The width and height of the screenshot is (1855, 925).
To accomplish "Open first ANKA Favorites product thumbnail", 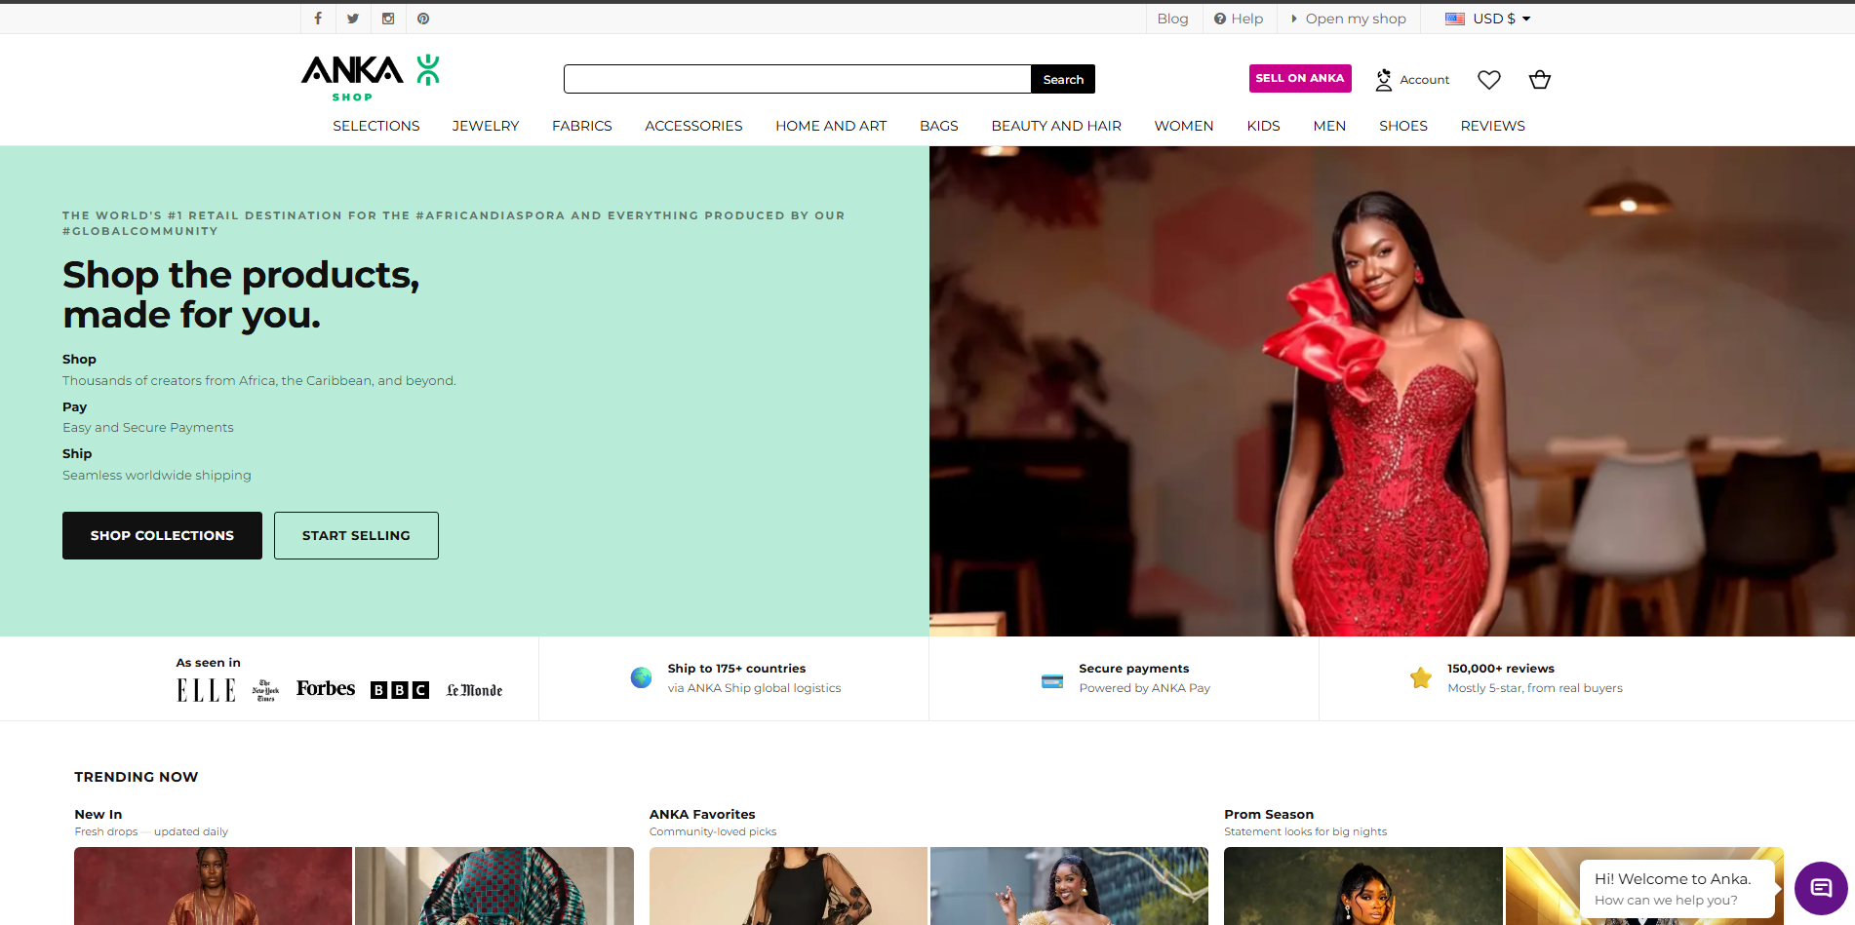I will click(x=788, y=886).
